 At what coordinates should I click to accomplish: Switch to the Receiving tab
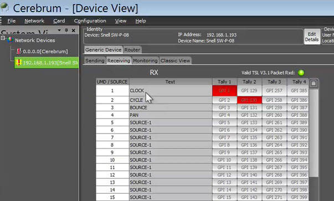(x=119, y=61)
